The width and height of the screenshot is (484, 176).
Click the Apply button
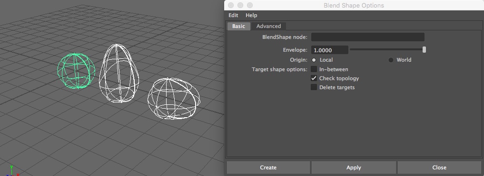[x=354, y=167]
